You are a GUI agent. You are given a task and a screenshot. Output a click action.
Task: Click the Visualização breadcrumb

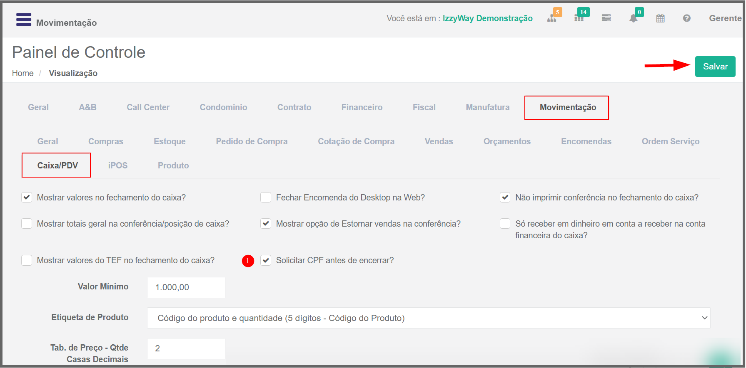[x=73, y=73]
